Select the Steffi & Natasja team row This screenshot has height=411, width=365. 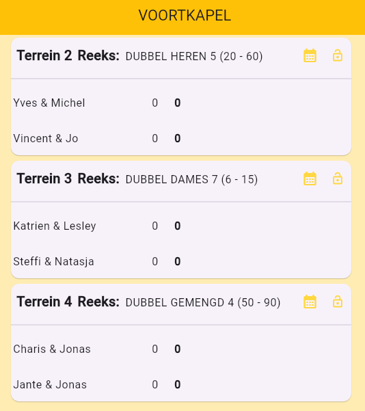tap(181, 262)
